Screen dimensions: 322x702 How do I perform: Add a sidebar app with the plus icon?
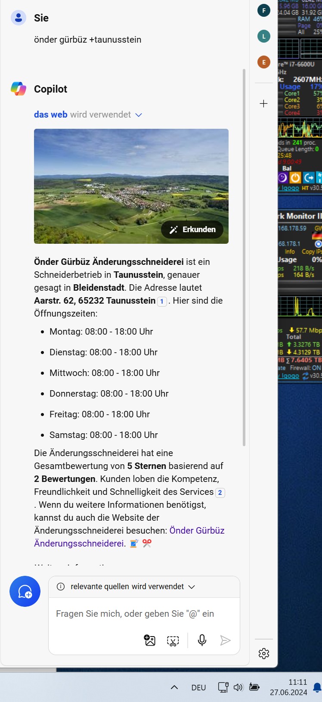point(264,103)
